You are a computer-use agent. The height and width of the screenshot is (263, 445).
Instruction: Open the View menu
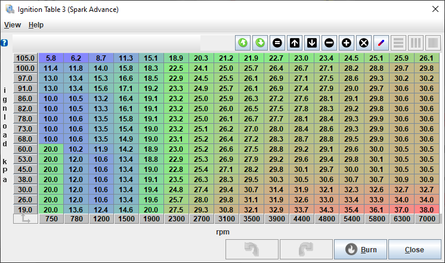pyautogui.click(x=13, y=25)
